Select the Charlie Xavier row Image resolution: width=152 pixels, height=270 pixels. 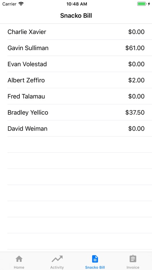pos(76,32)
